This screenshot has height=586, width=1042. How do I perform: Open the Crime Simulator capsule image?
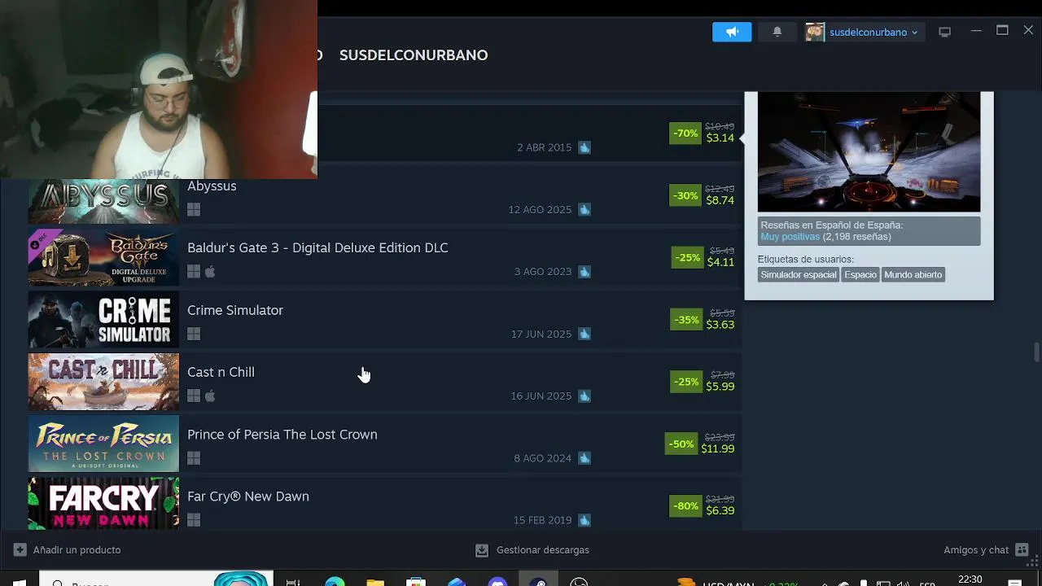click(x=103, y=320)
